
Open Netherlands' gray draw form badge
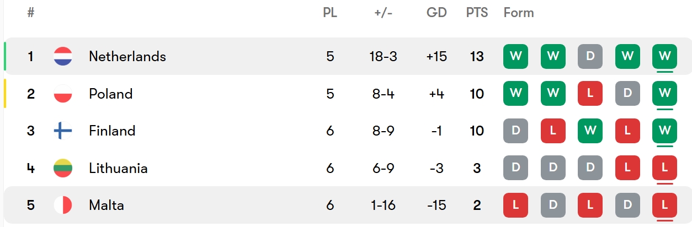click(x=590, y=56)
